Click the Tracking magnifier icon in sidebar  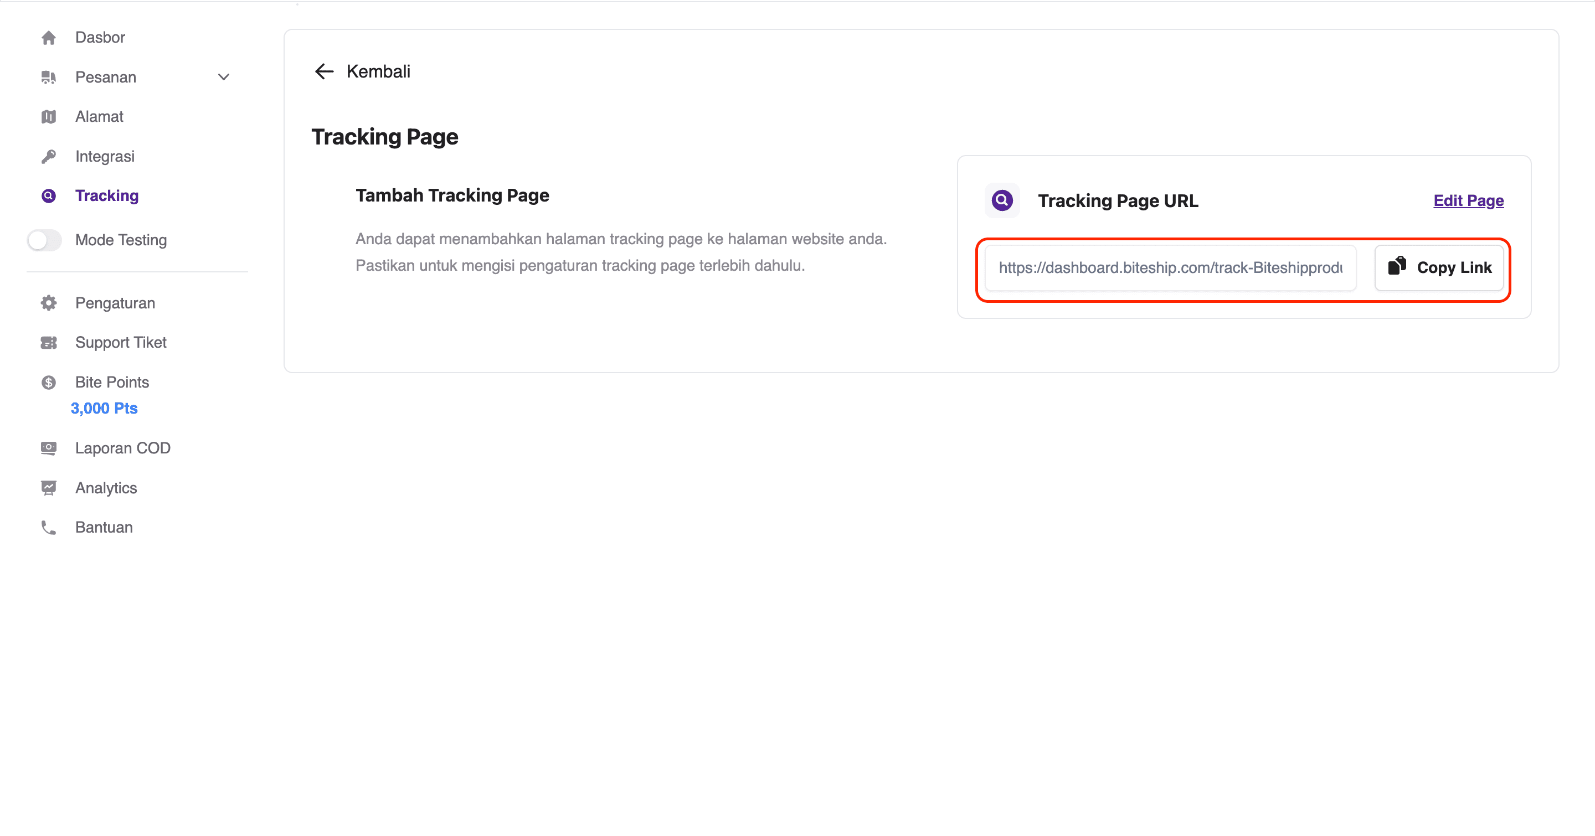pyautogui.click(x=48, y=196)
